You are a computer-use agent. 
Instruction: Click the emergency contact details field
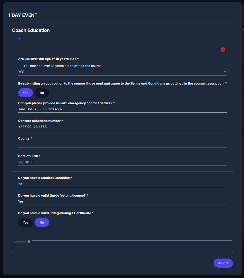(x=122, y=109)
